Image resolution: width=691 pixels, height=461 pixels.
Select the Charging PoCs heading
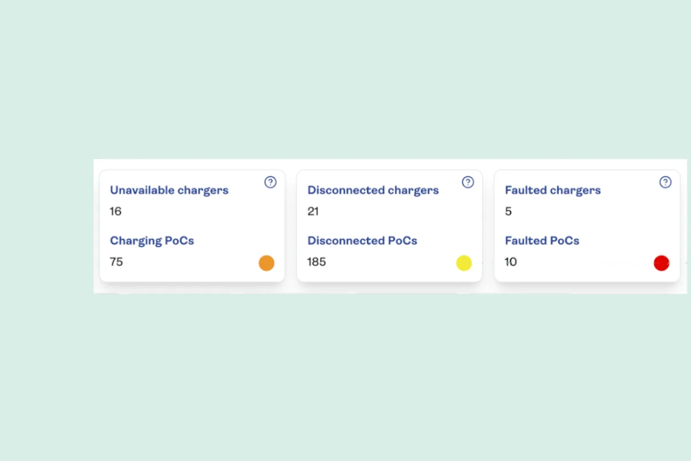click(x=152, y=241)
